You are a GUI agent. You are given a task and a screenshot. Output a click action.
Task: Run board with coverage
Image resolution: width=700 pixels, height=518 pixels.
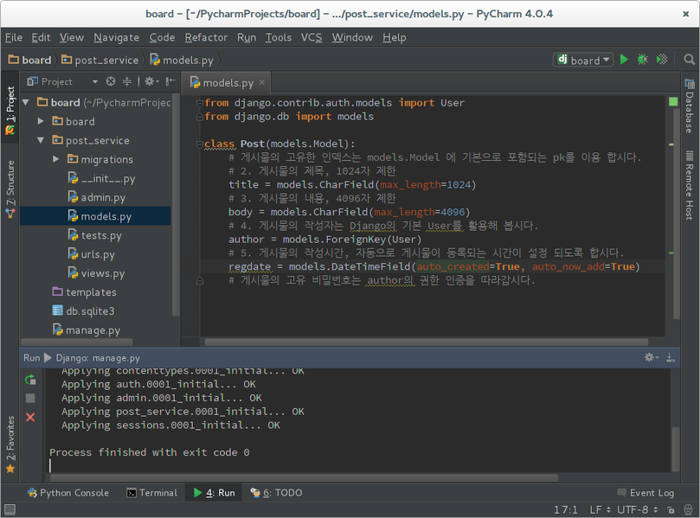[x=662, y=60]
